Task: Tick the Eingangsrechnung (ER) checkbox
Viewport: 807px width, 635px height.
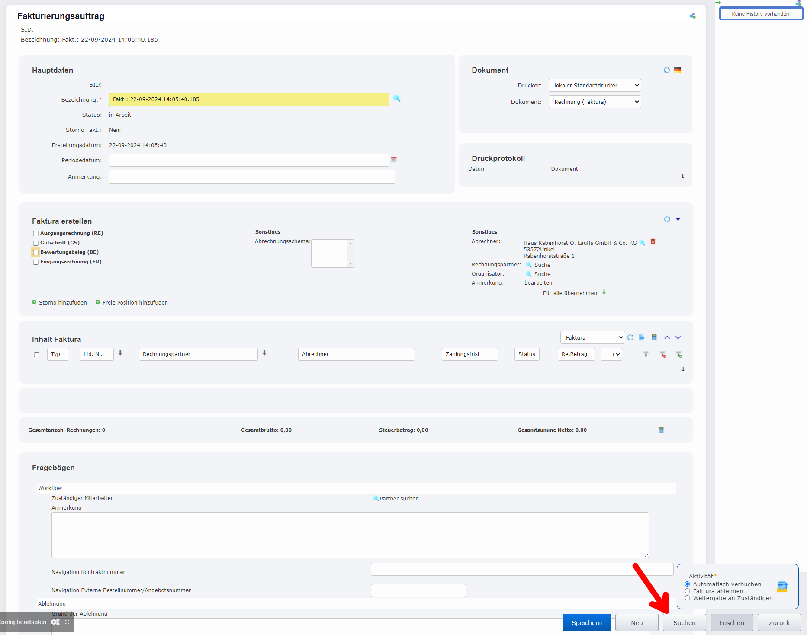Action: [x=36, y=262]
